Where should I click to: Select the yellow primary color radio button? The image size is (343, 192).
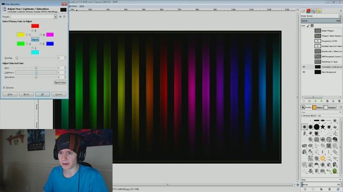pyautogui.click(x=27, y=35)
